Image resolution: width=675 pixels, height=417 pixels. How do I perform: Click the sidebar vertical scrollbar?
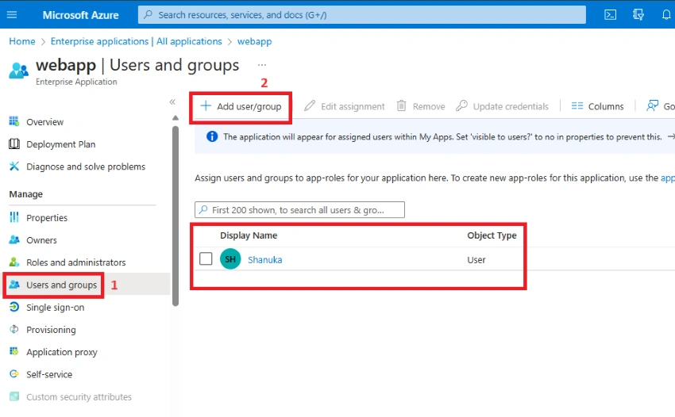click(x=175, y=216)
